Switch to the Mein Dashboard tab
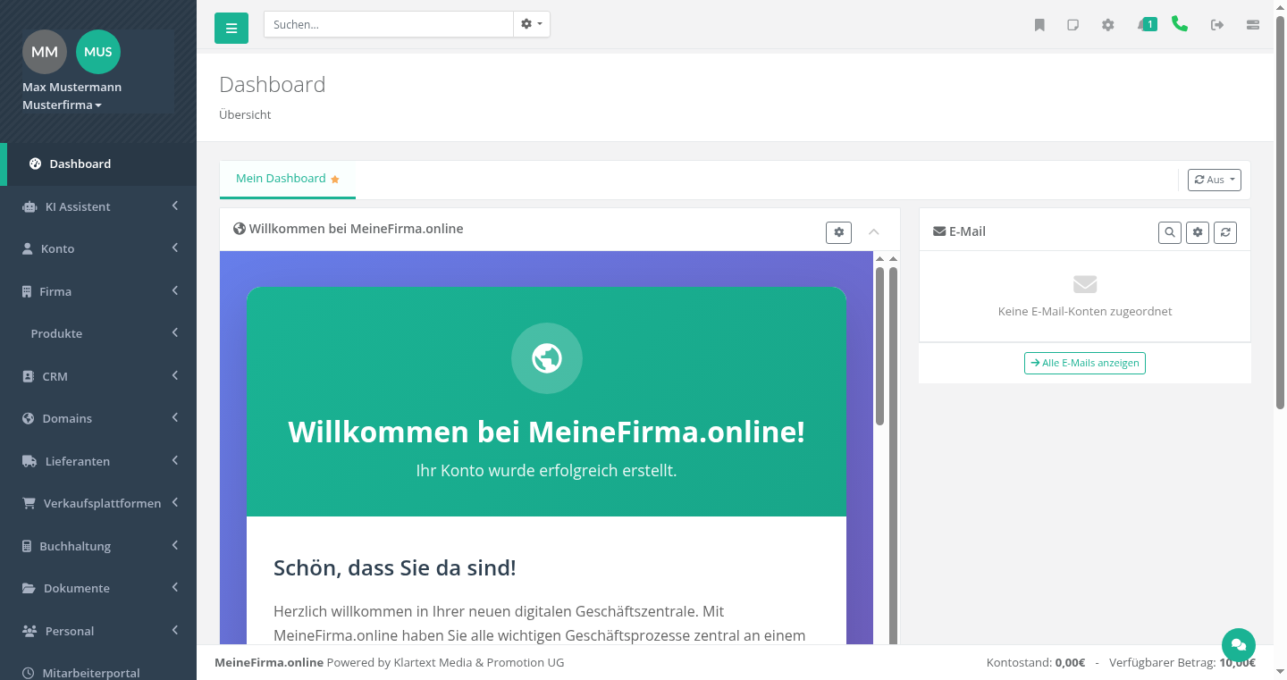This screenshot has height=680, width=1287. pyautogui.click(x=287, y=179)
